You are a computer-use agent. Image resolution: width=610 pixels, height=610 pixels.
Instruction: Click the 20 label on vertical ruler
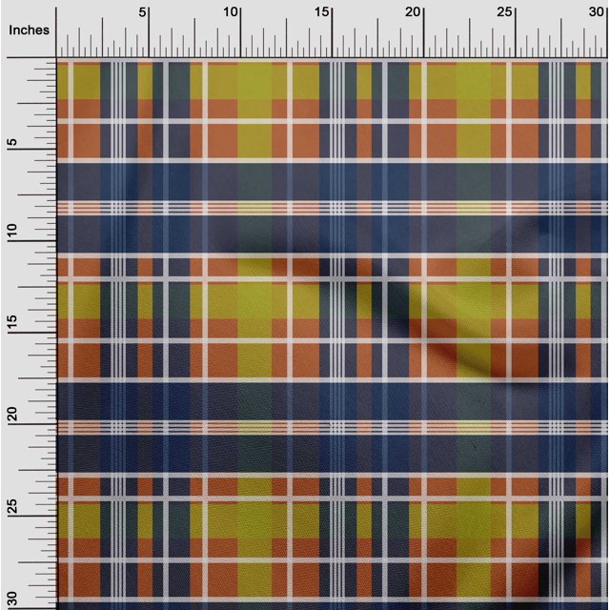point(12,414)
